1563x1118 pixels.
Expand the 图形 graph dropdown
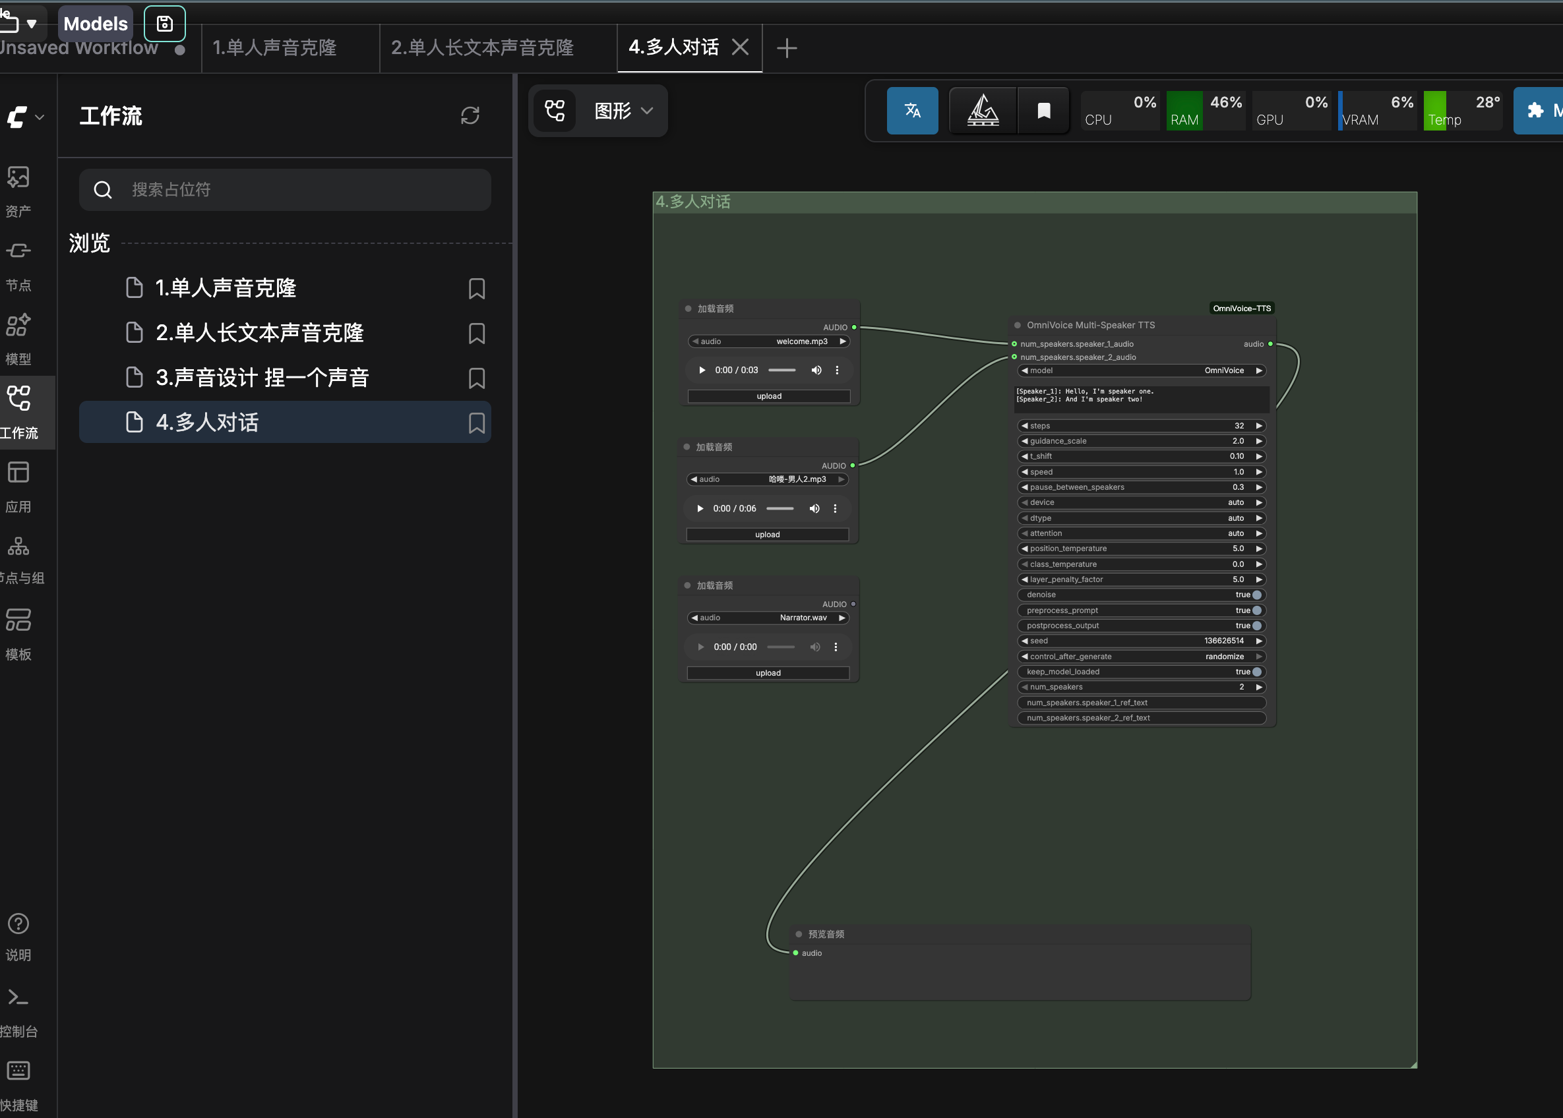[623, 111]
